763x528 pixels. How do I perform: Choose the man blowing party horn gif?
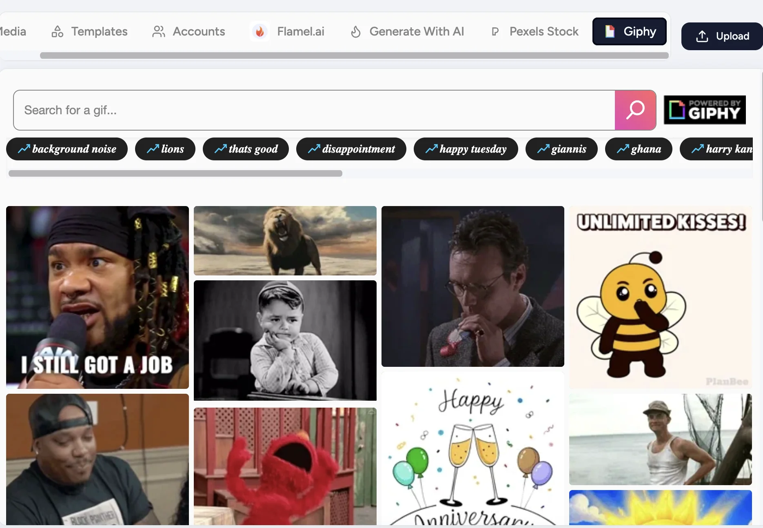coord(473,286)
